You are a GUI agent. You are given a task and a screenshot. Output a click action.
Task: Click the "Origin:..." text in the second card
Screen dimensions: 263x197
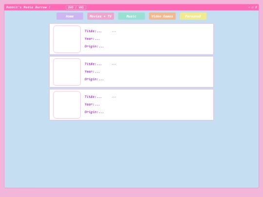coord(94,79)
